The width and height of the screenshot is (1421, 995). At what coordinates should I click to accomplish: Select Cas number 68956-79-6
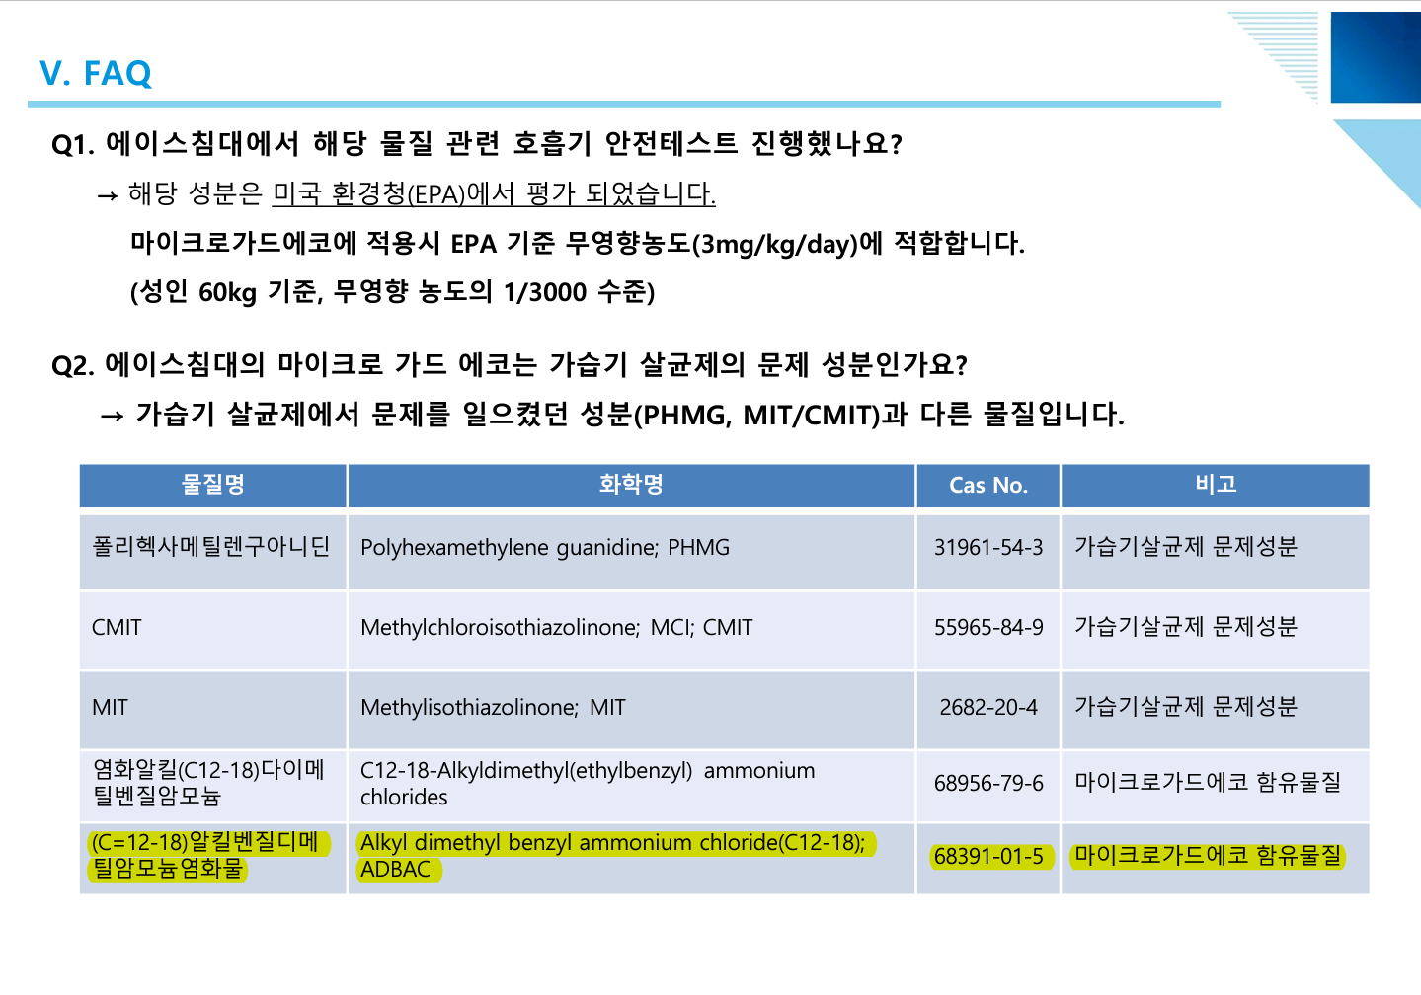click(988, 783)
